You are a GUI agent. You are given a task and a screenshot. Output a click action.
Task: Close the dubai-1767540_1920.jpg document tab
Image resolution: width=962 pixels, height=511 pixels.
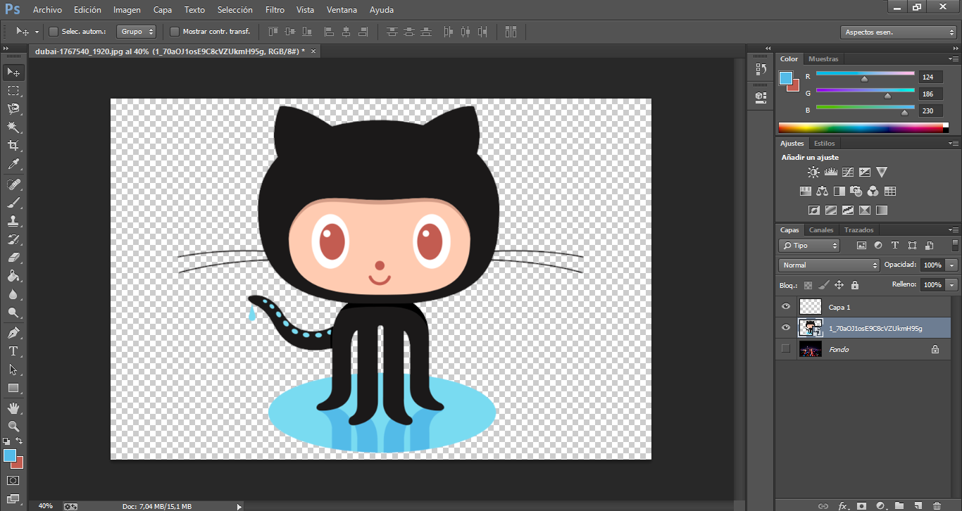313,51
